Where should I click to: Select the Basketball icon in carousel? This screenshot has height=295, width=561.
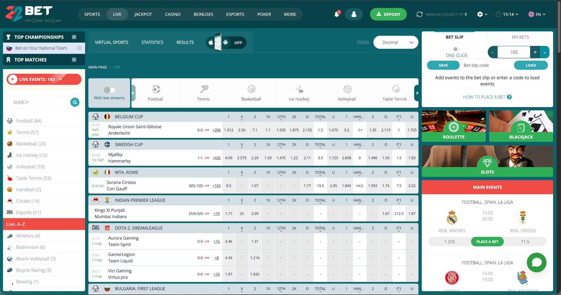pyautogui.click(x=251, y=89)
